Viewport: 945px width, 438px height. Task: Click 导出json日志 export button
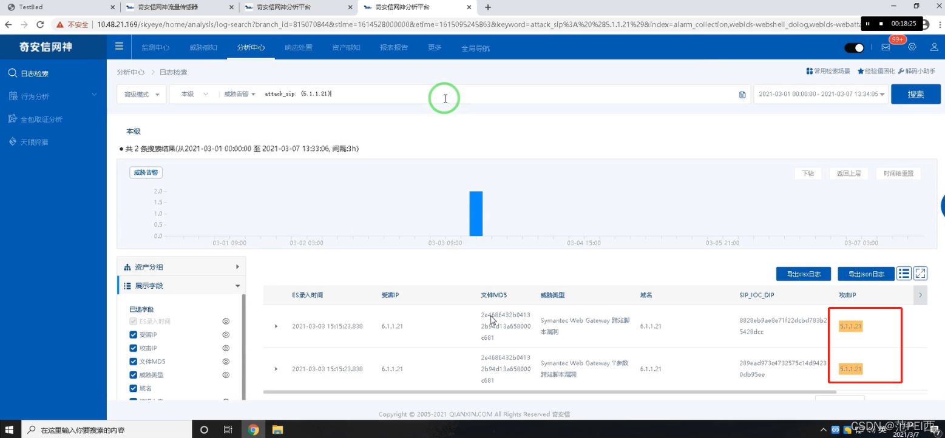coord(865,274)
